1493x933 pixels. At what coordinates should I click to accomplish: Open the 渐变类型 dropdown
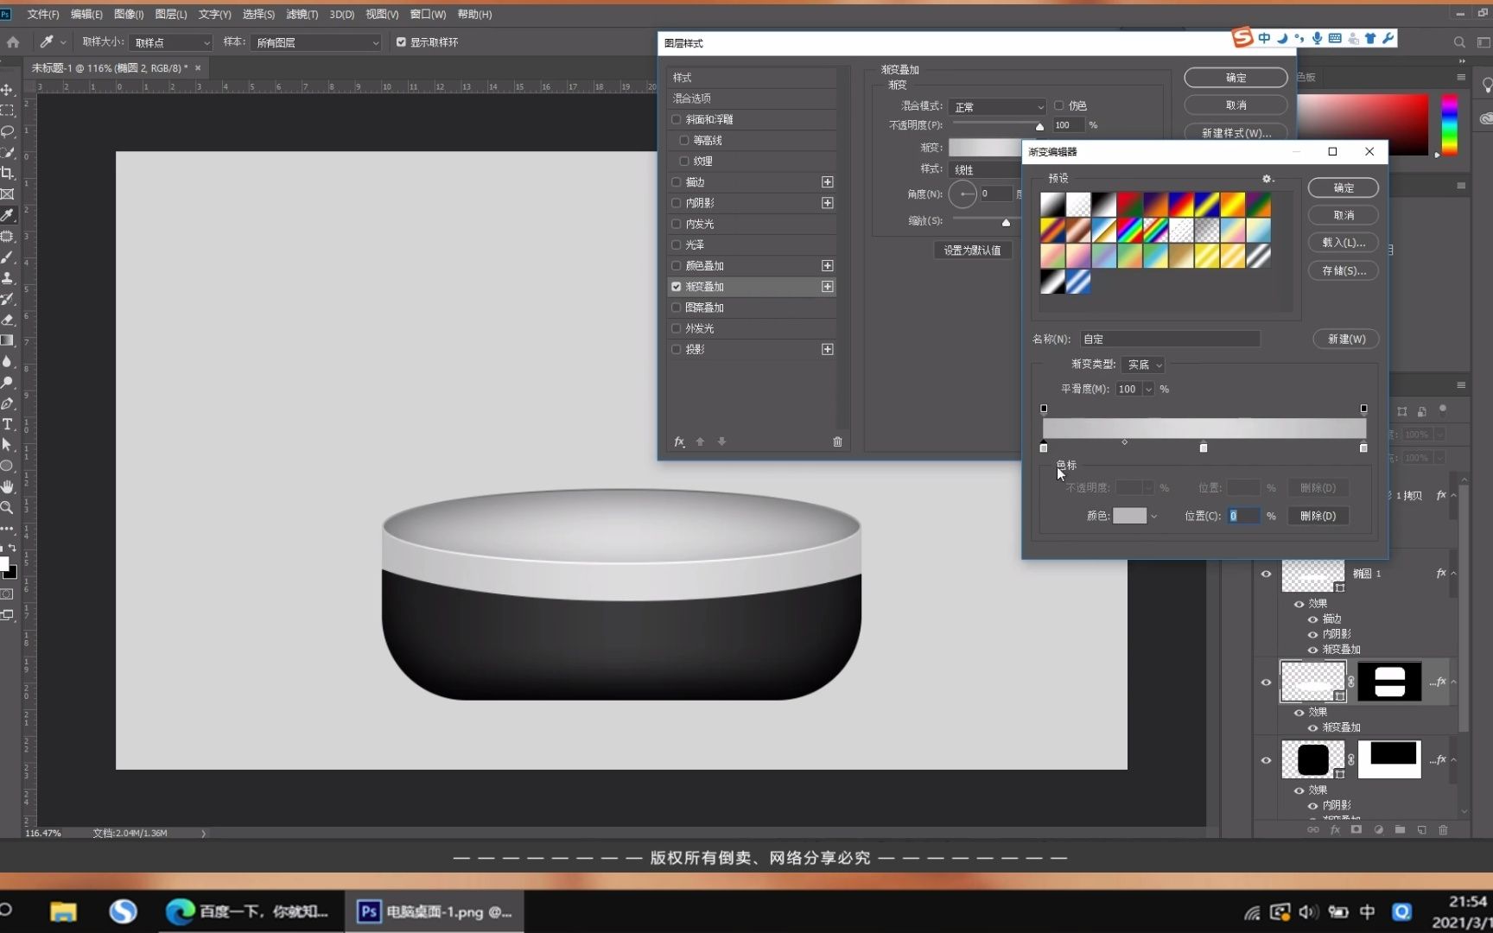click(x=1143, y=365)
